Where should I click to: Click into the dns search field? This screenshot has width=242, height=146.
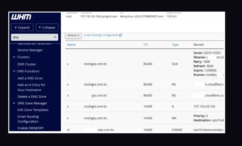31,37
